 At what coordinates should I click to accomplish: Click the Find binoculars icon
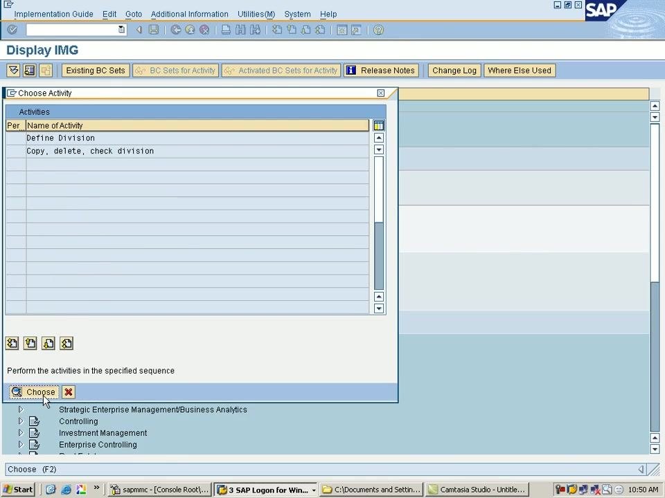pyautogui.click(x=240, y=30)
